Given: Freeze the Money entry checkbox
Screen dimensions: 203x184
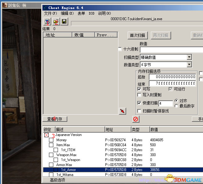Looking at the screenshot, I should point(51,140).
